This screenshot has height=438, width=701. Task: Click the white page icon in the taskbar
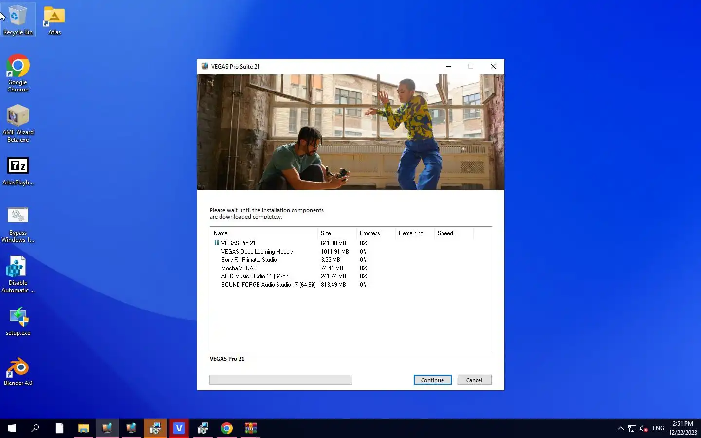coord(59,428)
